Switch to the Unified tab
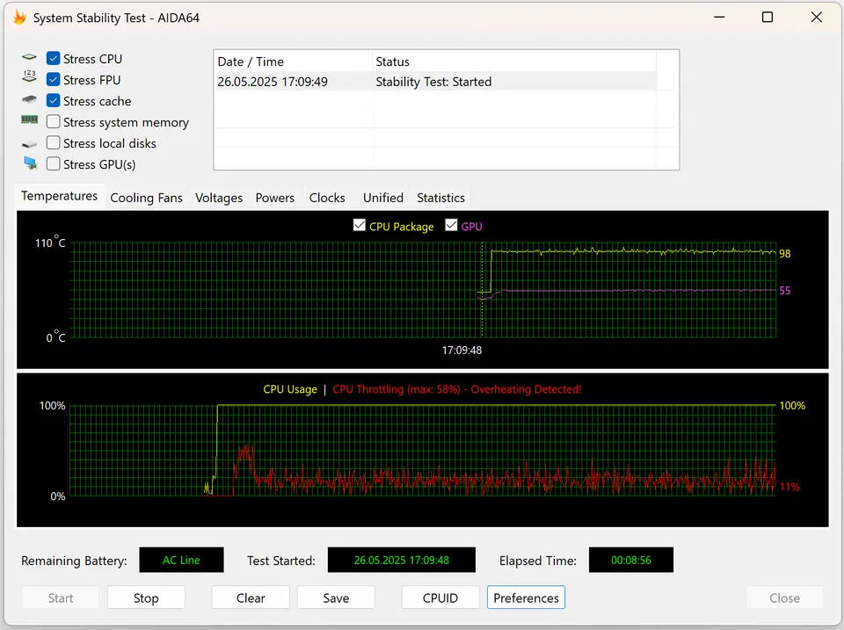Viewport: 844px width, 630px height. point(382,198)
